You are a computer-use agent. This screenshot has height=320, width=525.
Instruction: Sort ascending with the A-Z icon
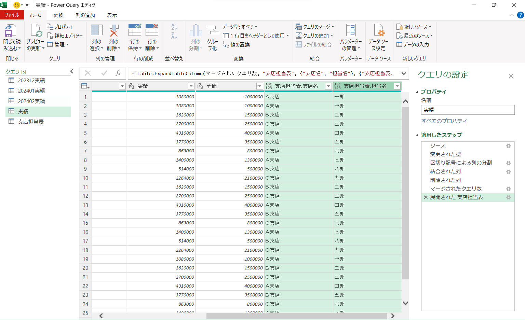[174, 27]
